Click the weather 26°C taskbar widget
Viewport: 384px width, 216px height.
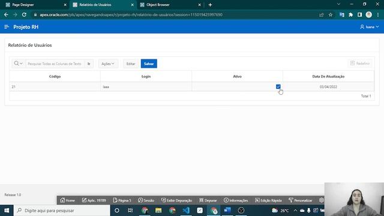point(280,211)
